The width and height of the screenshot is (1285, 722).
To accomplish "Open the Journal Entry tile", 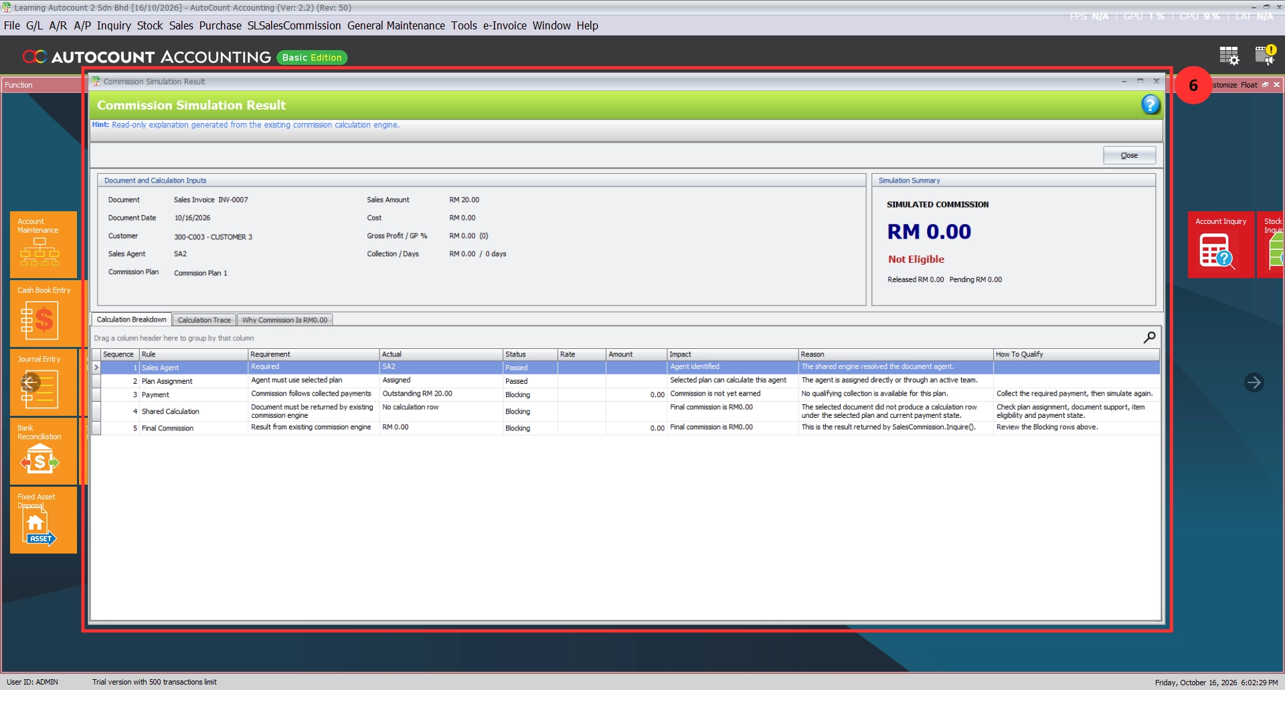I will coord(44,382).
